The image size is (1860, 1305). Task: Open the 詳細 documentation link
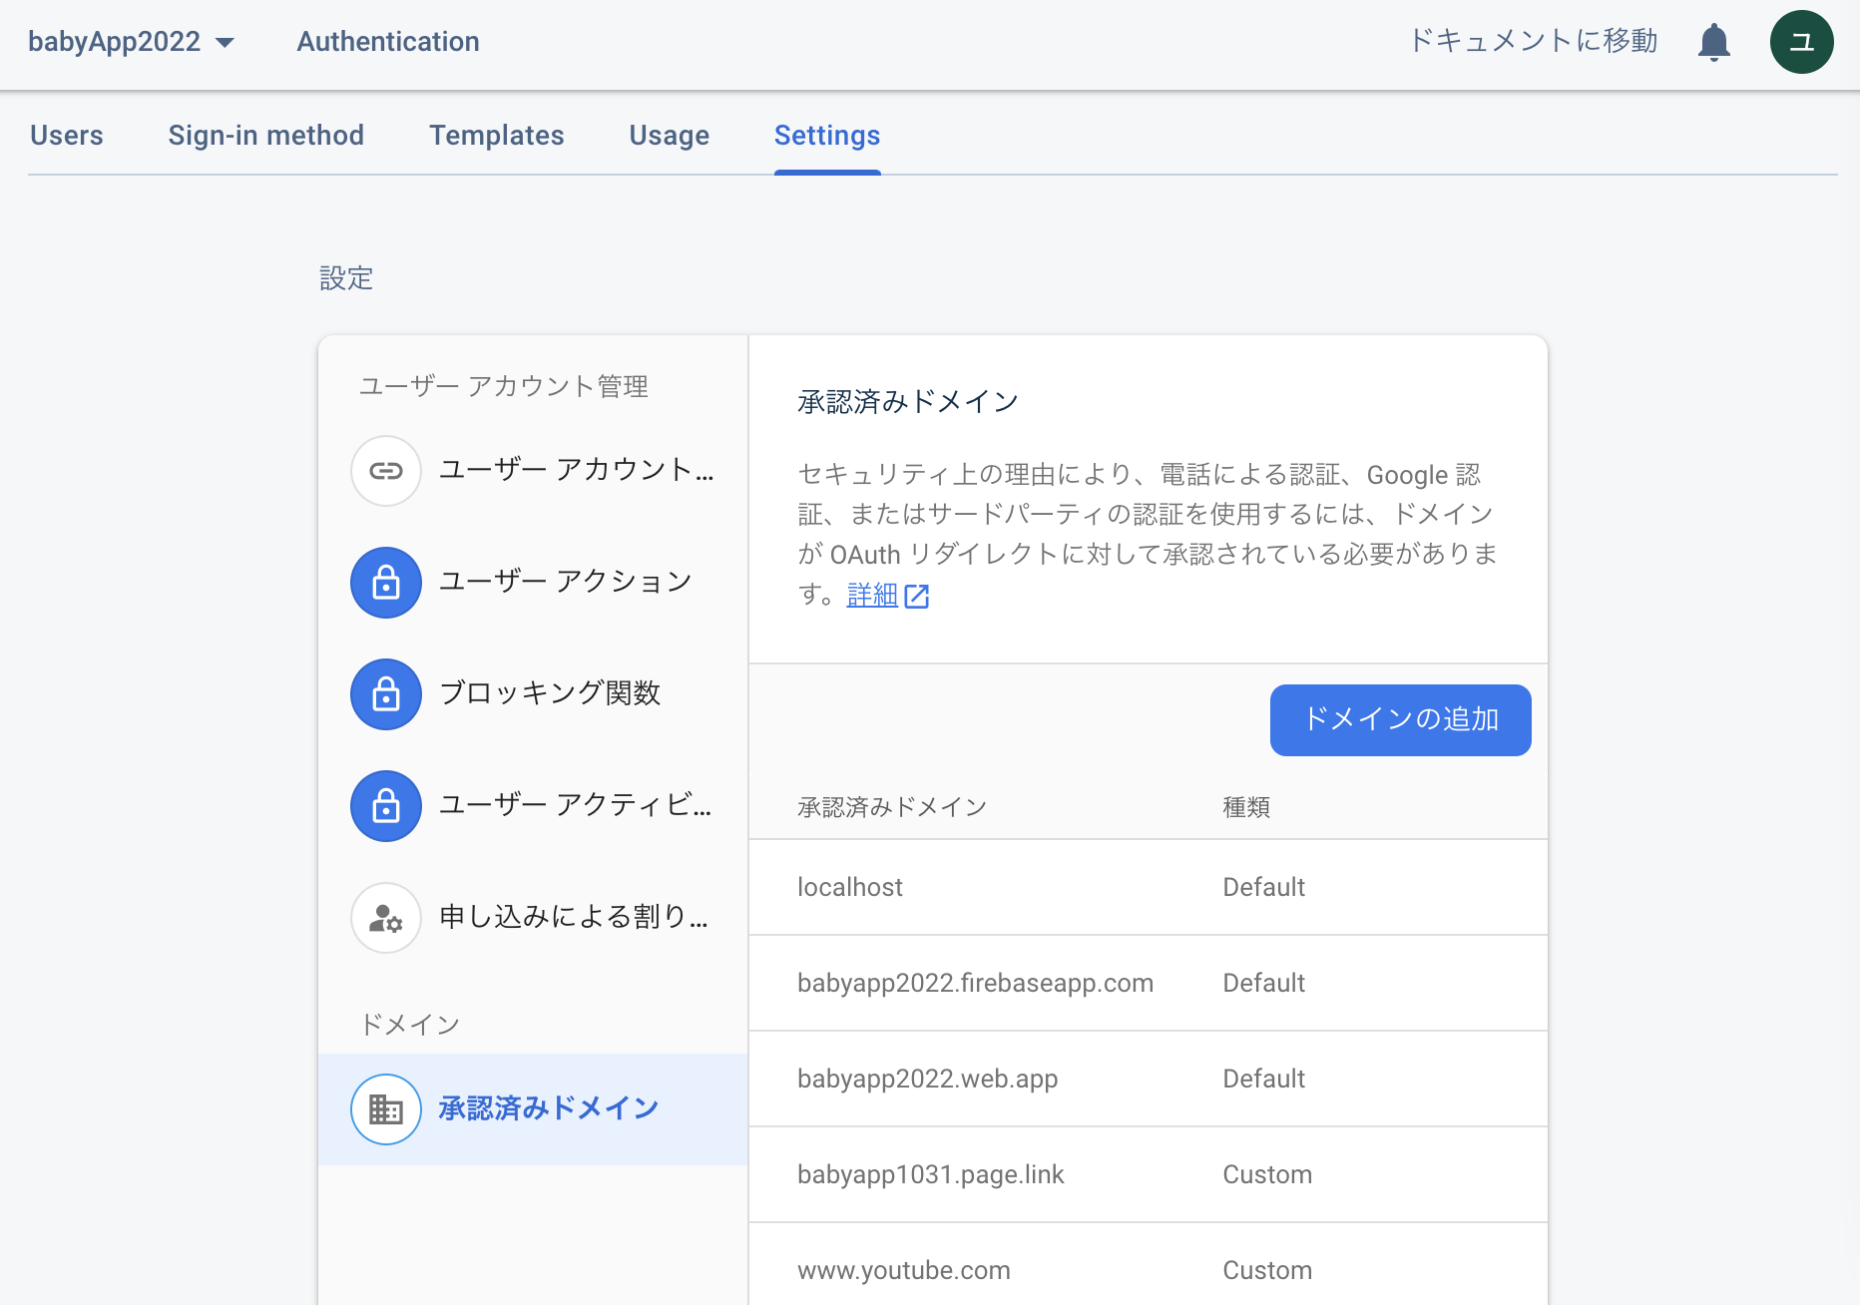click(872, 595)
